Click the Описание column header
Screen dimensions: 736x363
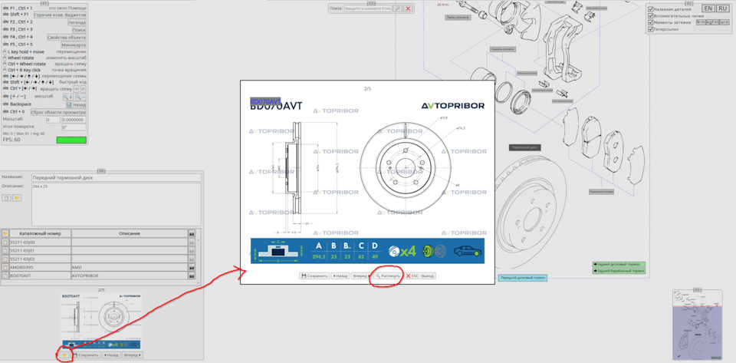129,233
